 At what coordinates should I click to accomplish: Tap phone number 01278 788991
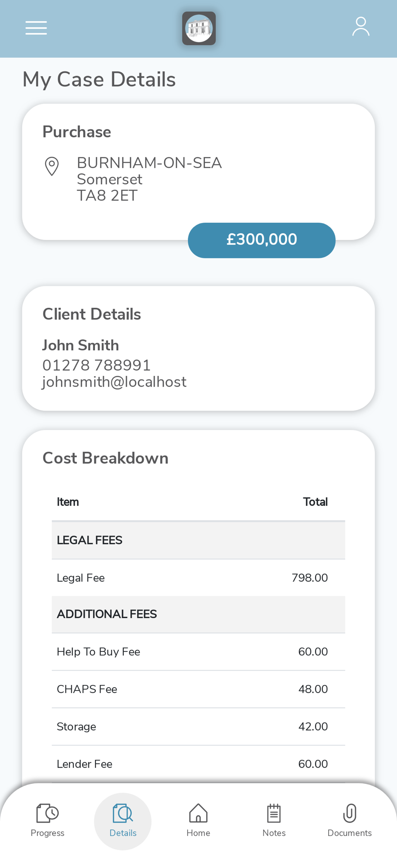97,365
